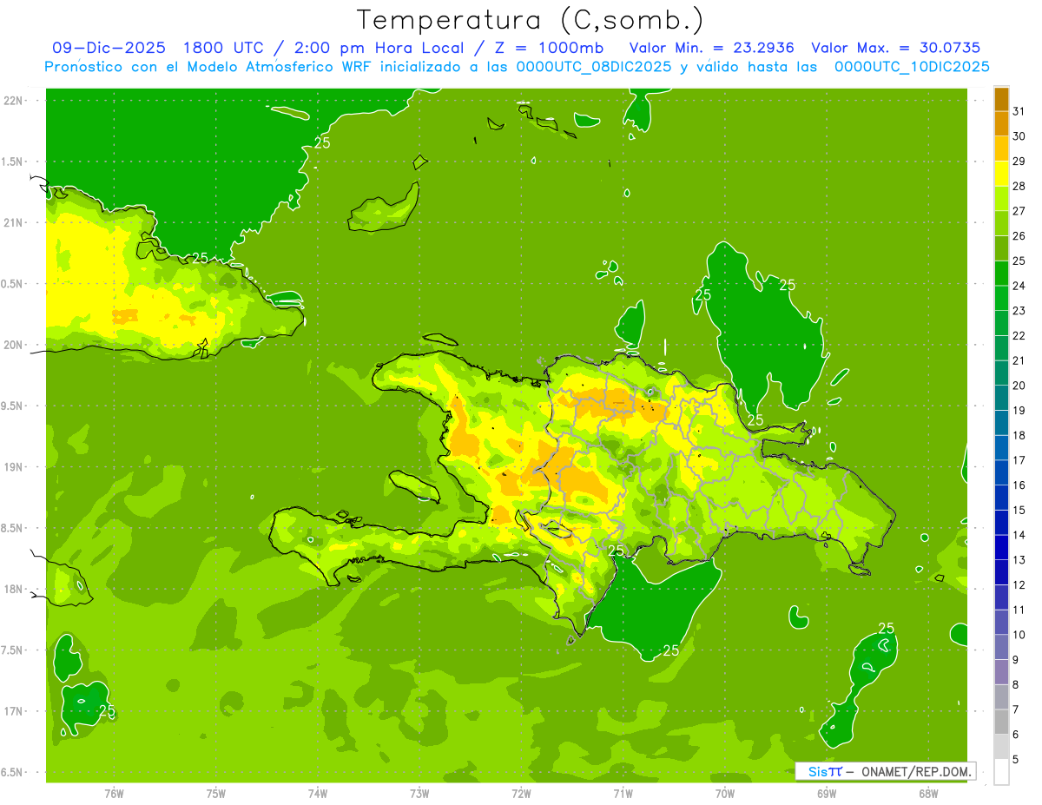Click the 'Valor Min. = 23.2936' readout

712,48
